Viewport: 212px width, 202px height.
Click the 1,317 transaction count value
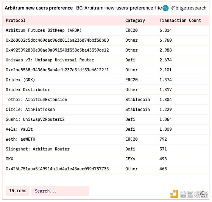tap(165, 89)
